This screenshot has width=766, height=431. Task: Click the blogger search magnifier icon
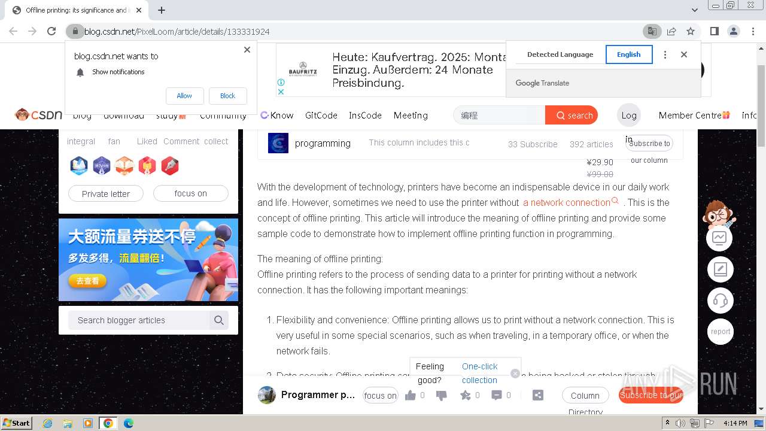coord(219,320)
